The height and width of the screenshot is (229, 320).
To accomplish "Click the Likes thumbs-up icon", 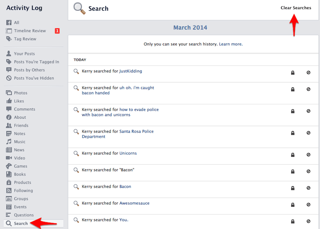I will [x=9, y=101].
